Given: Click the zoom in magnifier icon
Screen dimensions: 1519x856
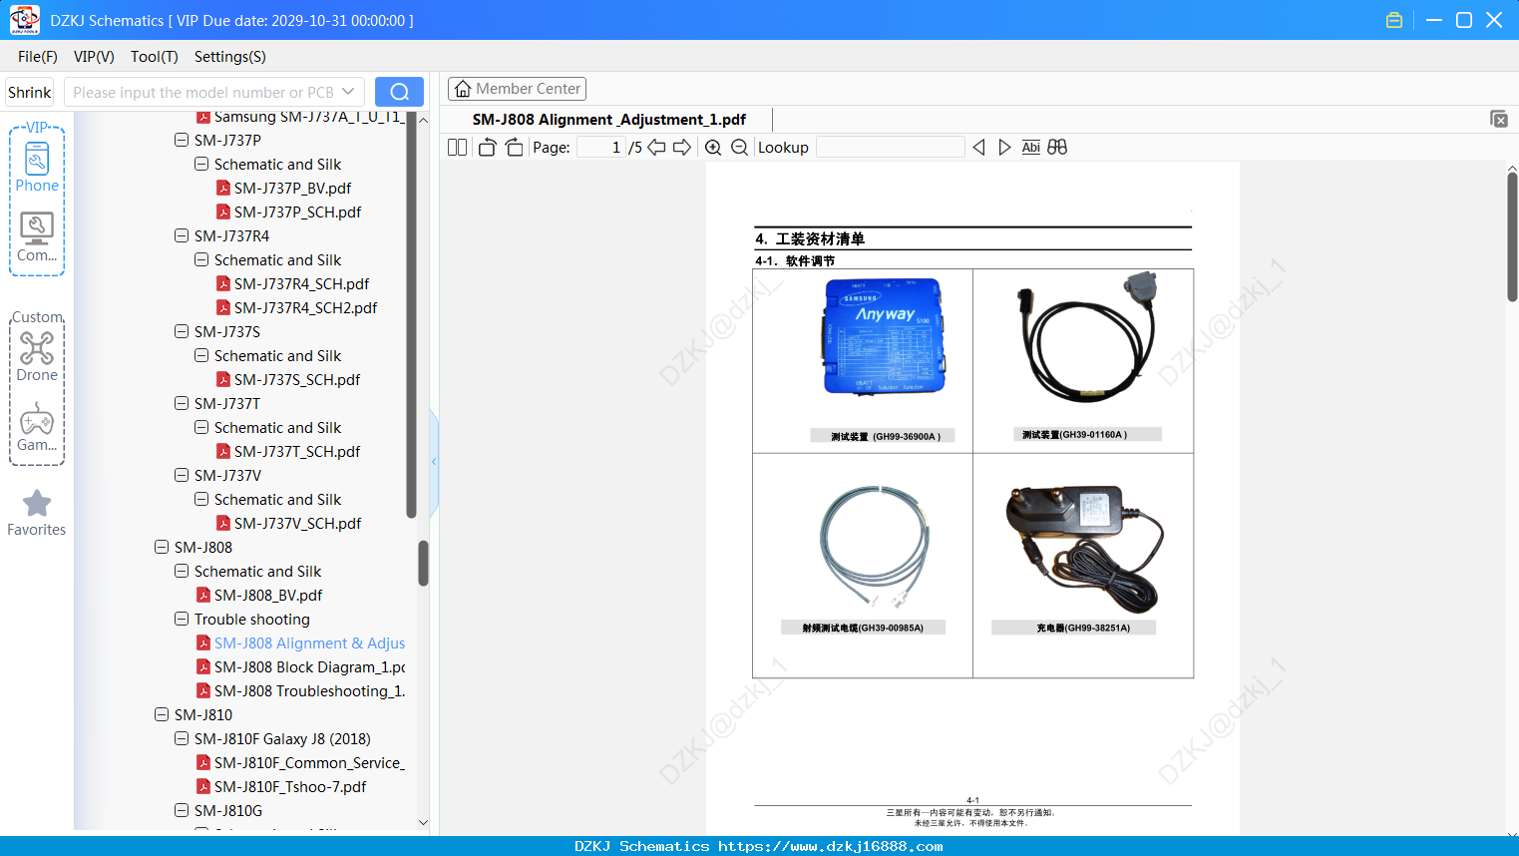Looking at the screenshot, I should click(x=713, y=148).
